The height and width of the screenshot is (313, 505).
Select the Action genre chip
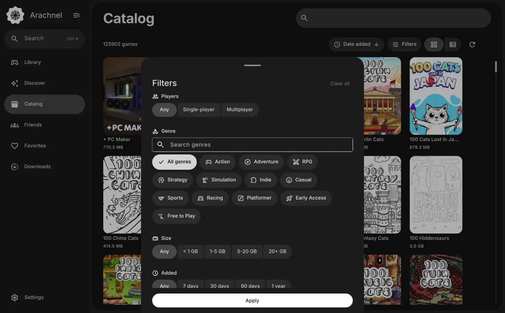click(x=218, y=162)
